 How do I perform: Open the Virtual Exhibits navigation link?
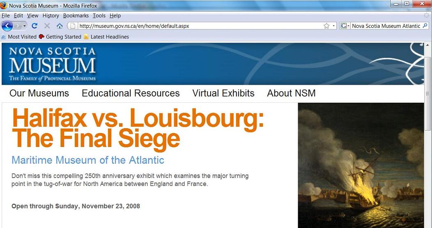pyautogui.click(x=223, y=93)
